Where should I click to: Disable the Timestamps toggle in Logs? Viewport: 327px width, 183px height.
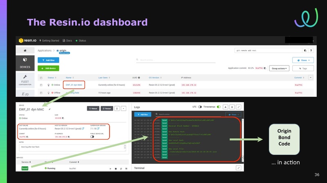tap(219, 107)
